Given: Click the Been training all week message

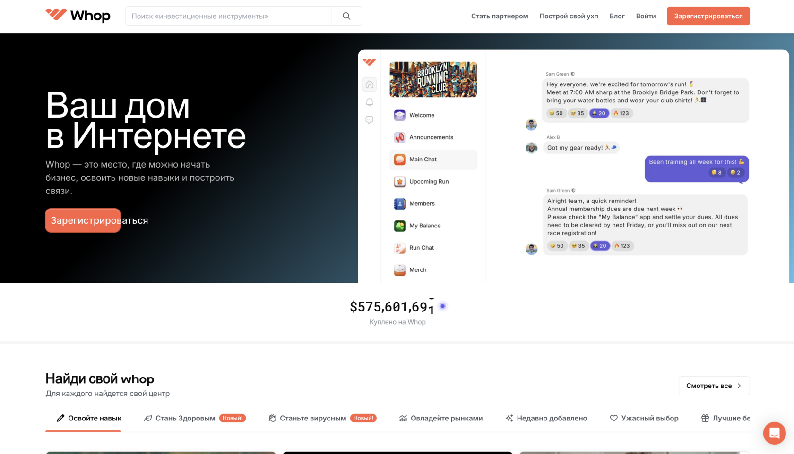Looking at the screenshot, I should [x=697, y=168].
